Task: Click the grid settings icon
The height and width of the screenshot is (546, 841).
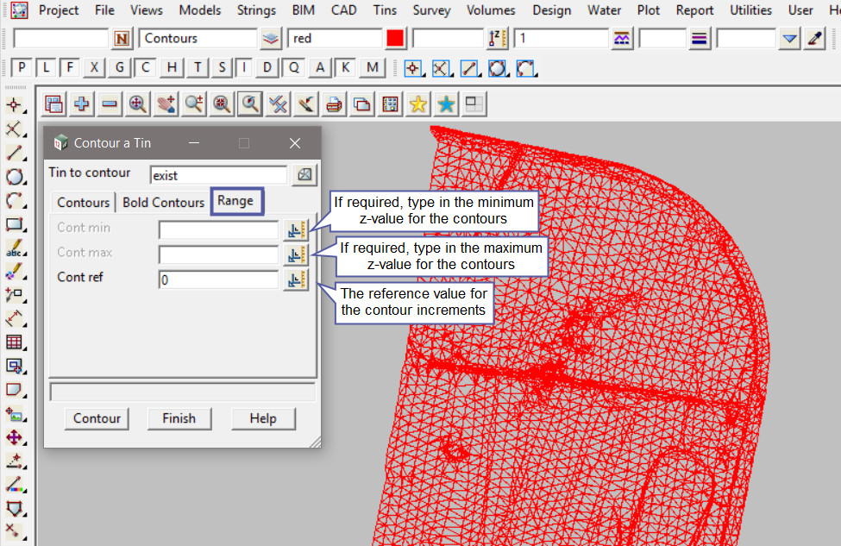Action: (x=390, y=104)
